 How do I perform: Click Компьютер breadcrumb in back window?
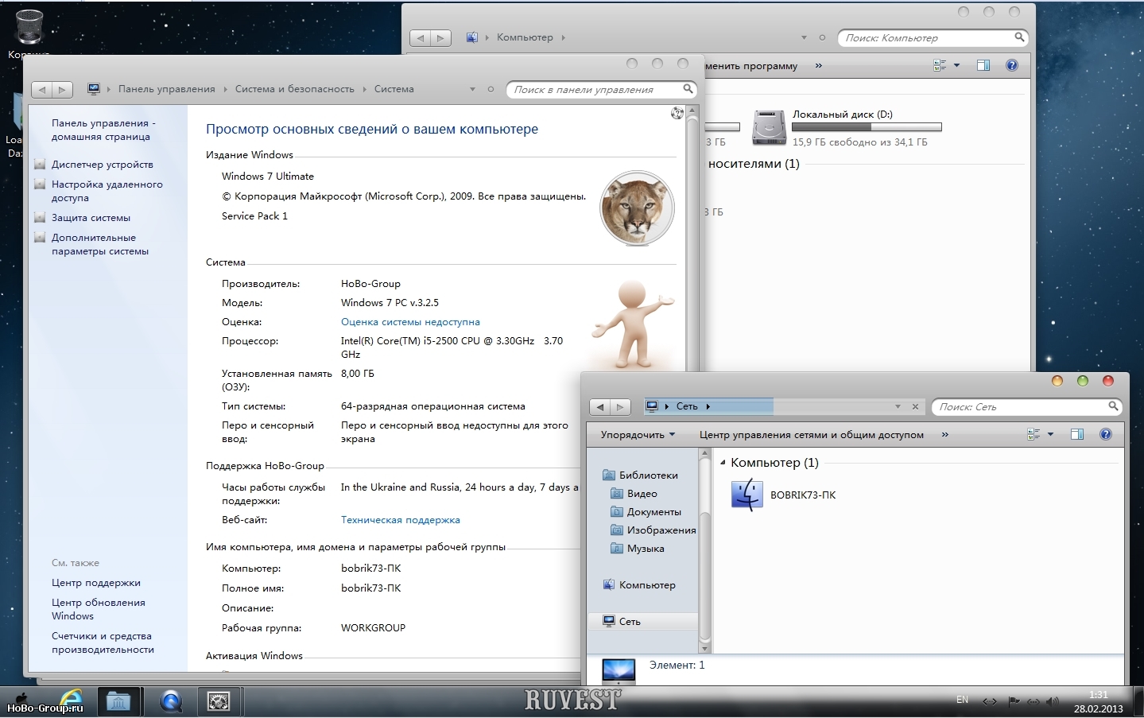coord(525,37)
